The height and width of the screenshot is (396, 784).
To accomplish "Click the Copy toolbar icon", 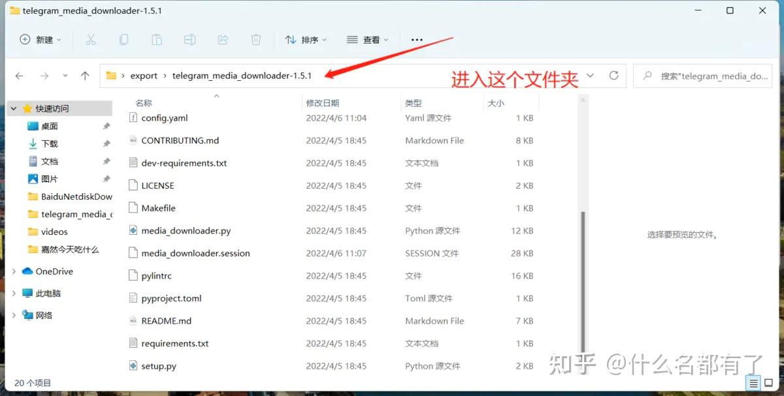I will (124, 39).
